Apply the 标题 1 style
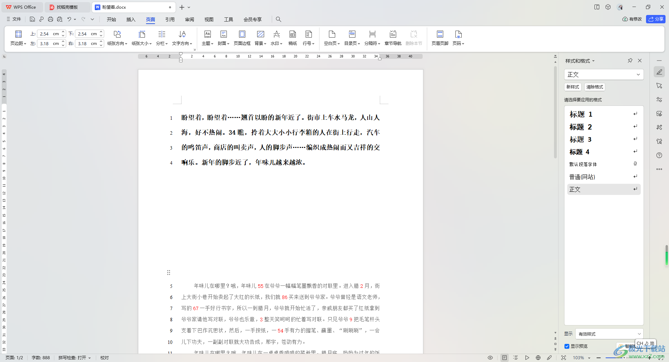Viewport: 669px width, 362px height. (x=604, y=114)
